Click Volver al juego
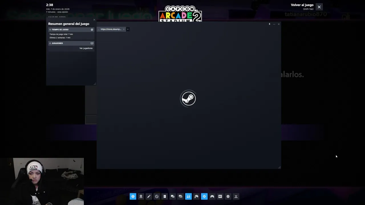The width and height of the screenshot is (365, 205). point(302,5)
